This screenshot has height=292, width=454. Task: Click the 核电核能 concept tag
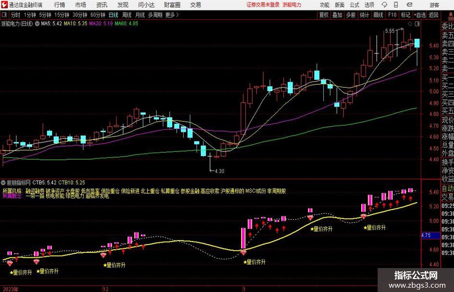tap(55, 196)
